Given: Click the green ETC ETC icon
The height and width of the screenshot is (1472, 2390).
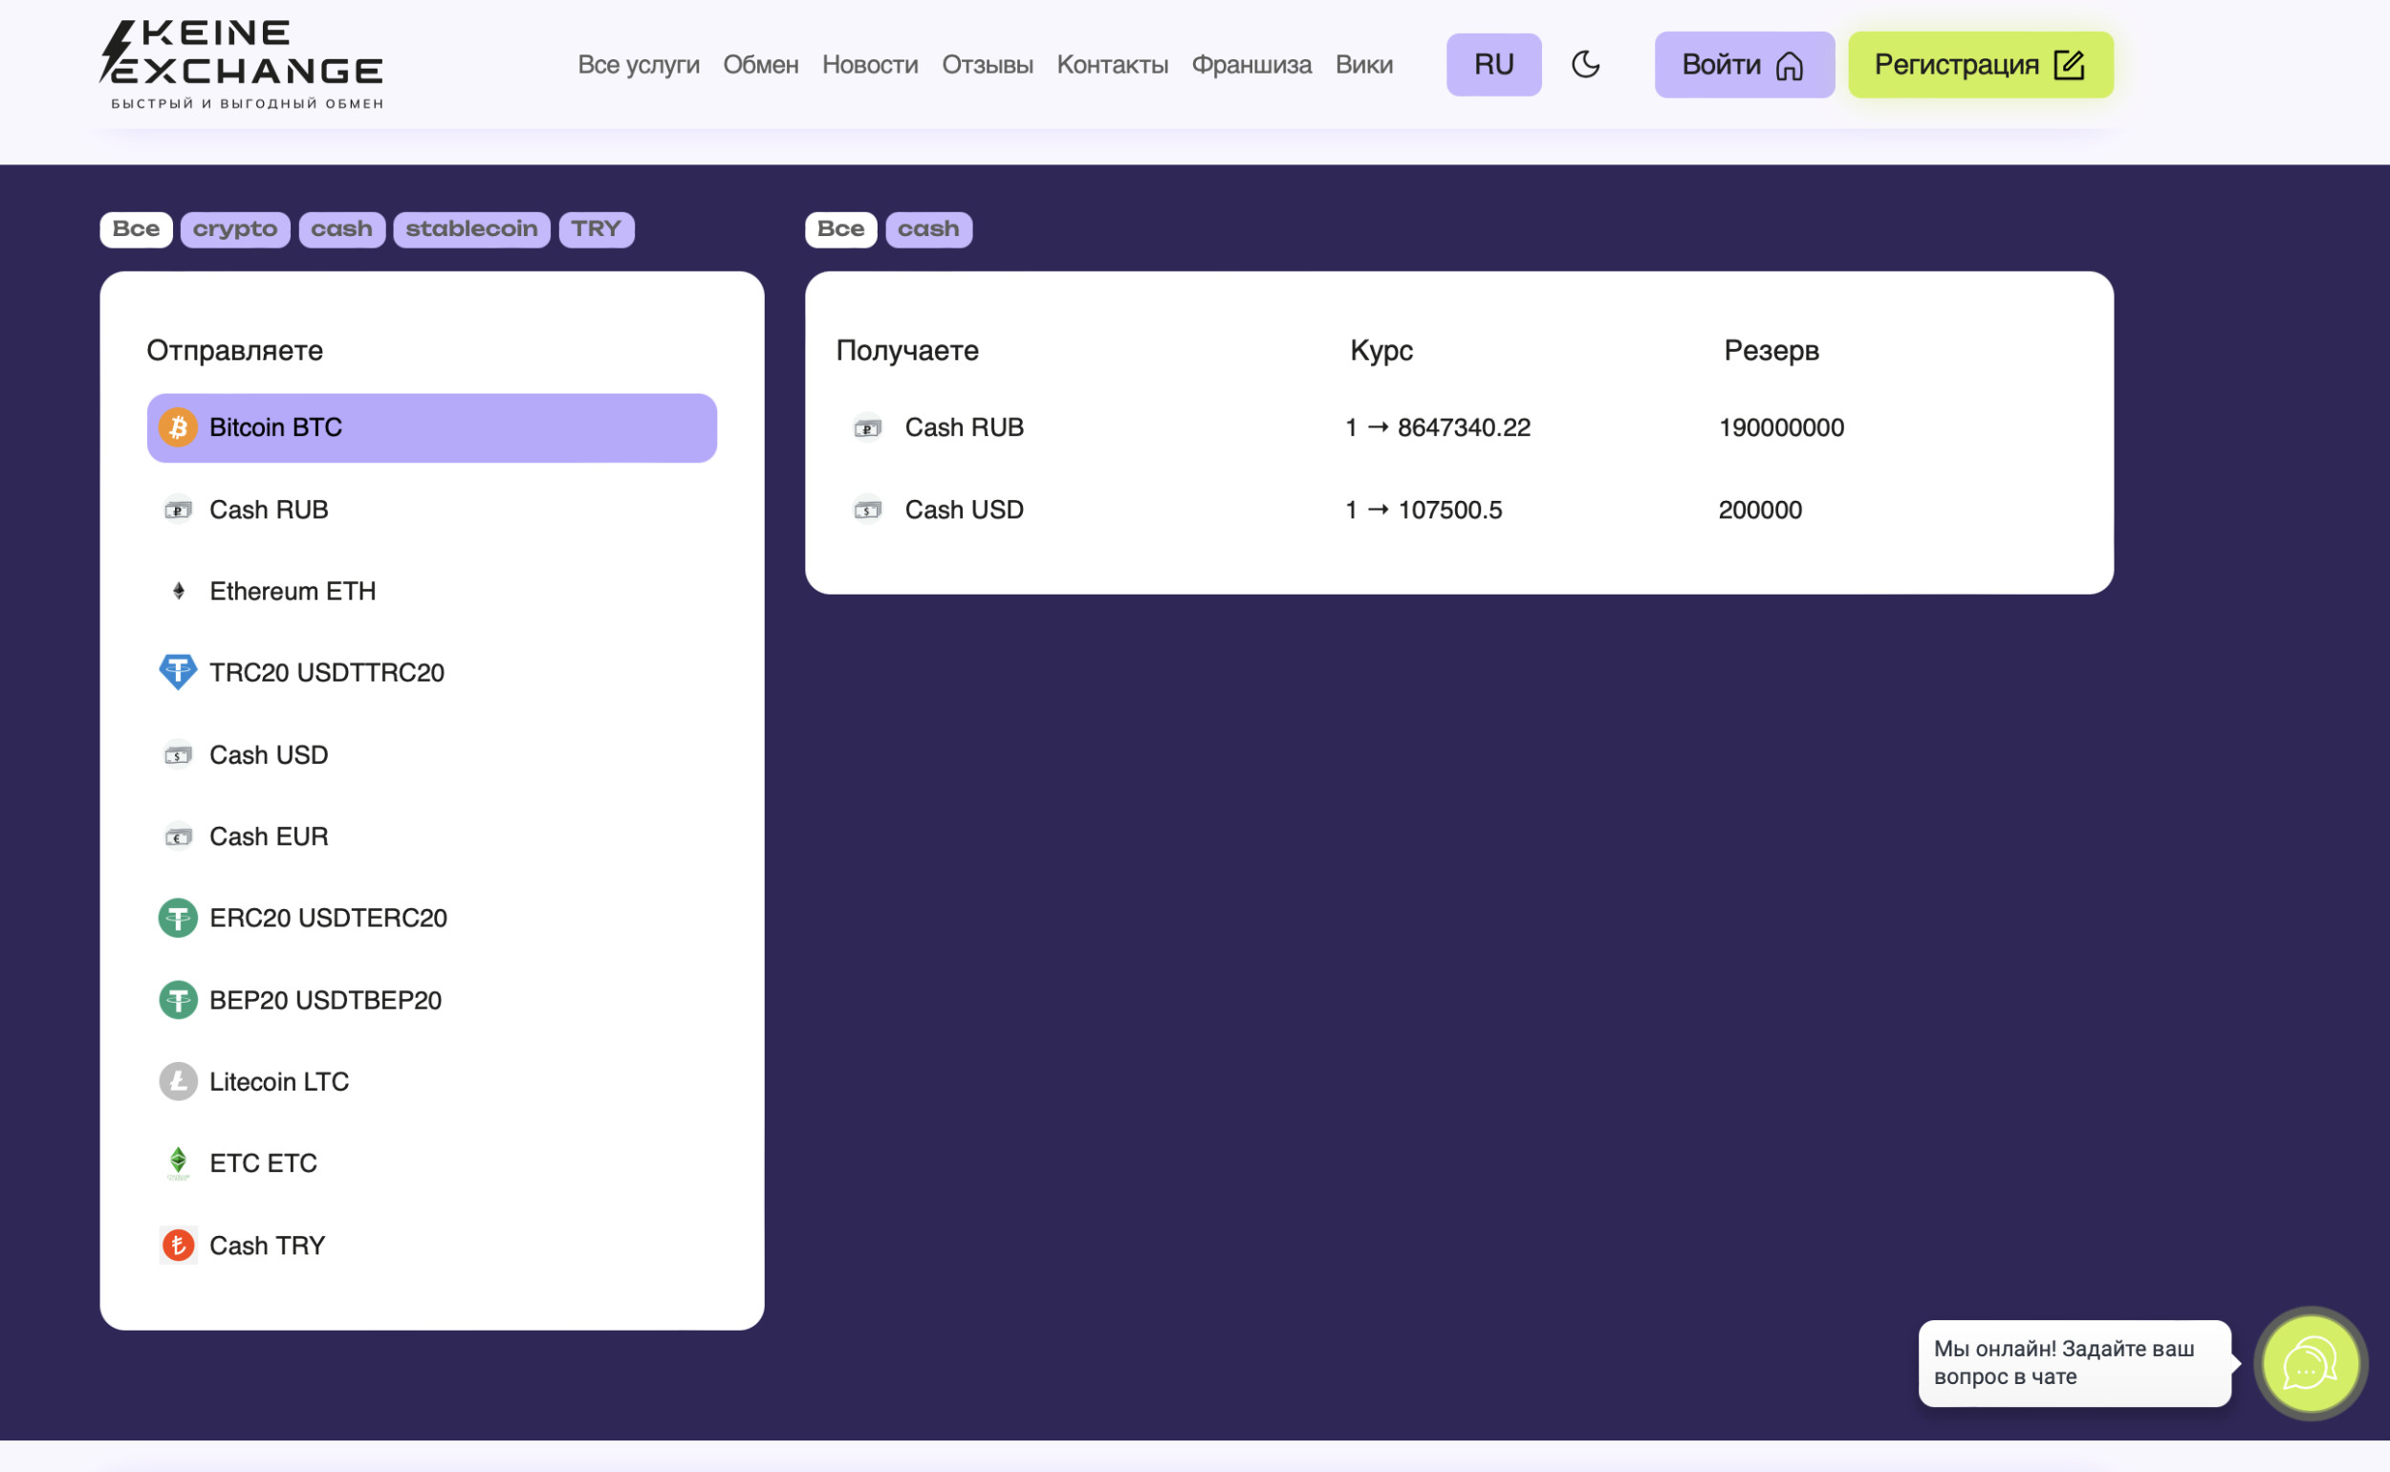Looking at the screenshot, I should click(x=177, y=1162).
